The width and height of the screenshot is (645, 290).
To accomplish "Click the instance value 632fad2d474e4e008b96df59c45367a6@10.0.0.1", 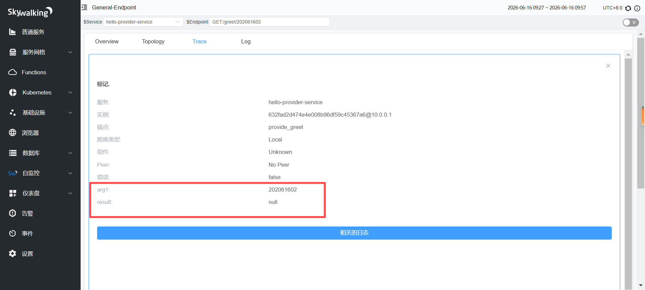I will coord(330,115).
